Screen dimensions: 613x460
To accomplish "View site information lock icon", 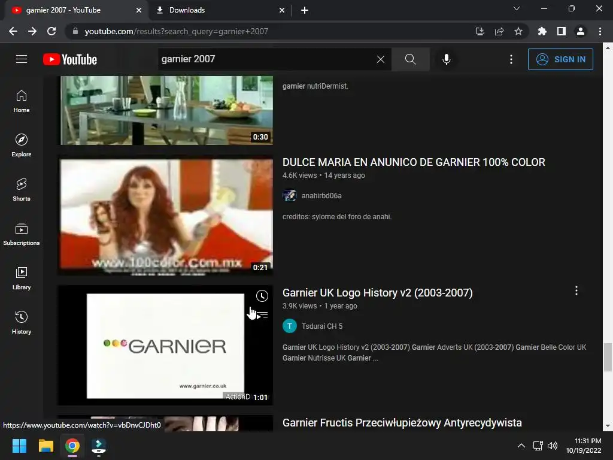I will click(x=75, y=31).
